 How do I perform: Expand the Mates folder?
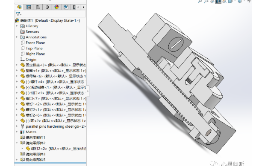tap(17, 132)
